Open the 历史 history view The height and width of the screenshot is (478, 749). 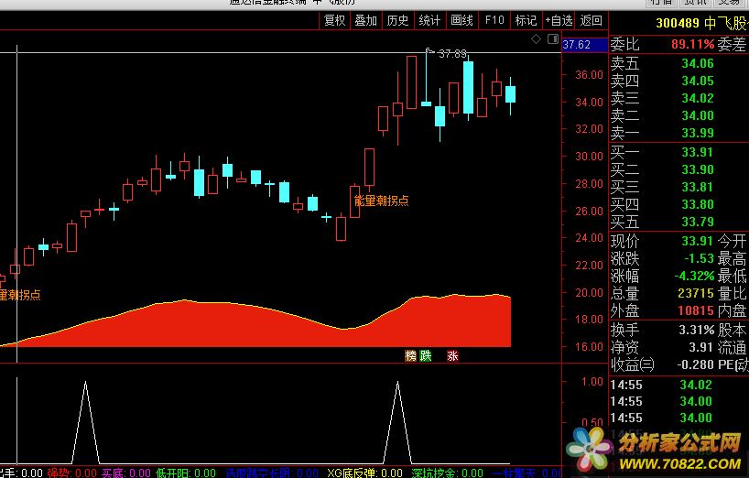pyautogui.click(x=397, y=20)
